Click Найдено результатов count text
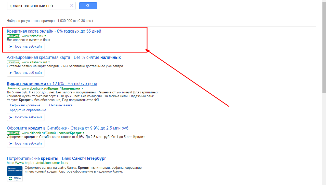The height and width of the screenshot is (185, 326). (x=50, y=21)
